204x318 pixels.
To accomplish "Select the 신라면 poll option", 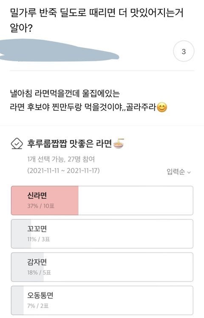I will pos(102,200).
